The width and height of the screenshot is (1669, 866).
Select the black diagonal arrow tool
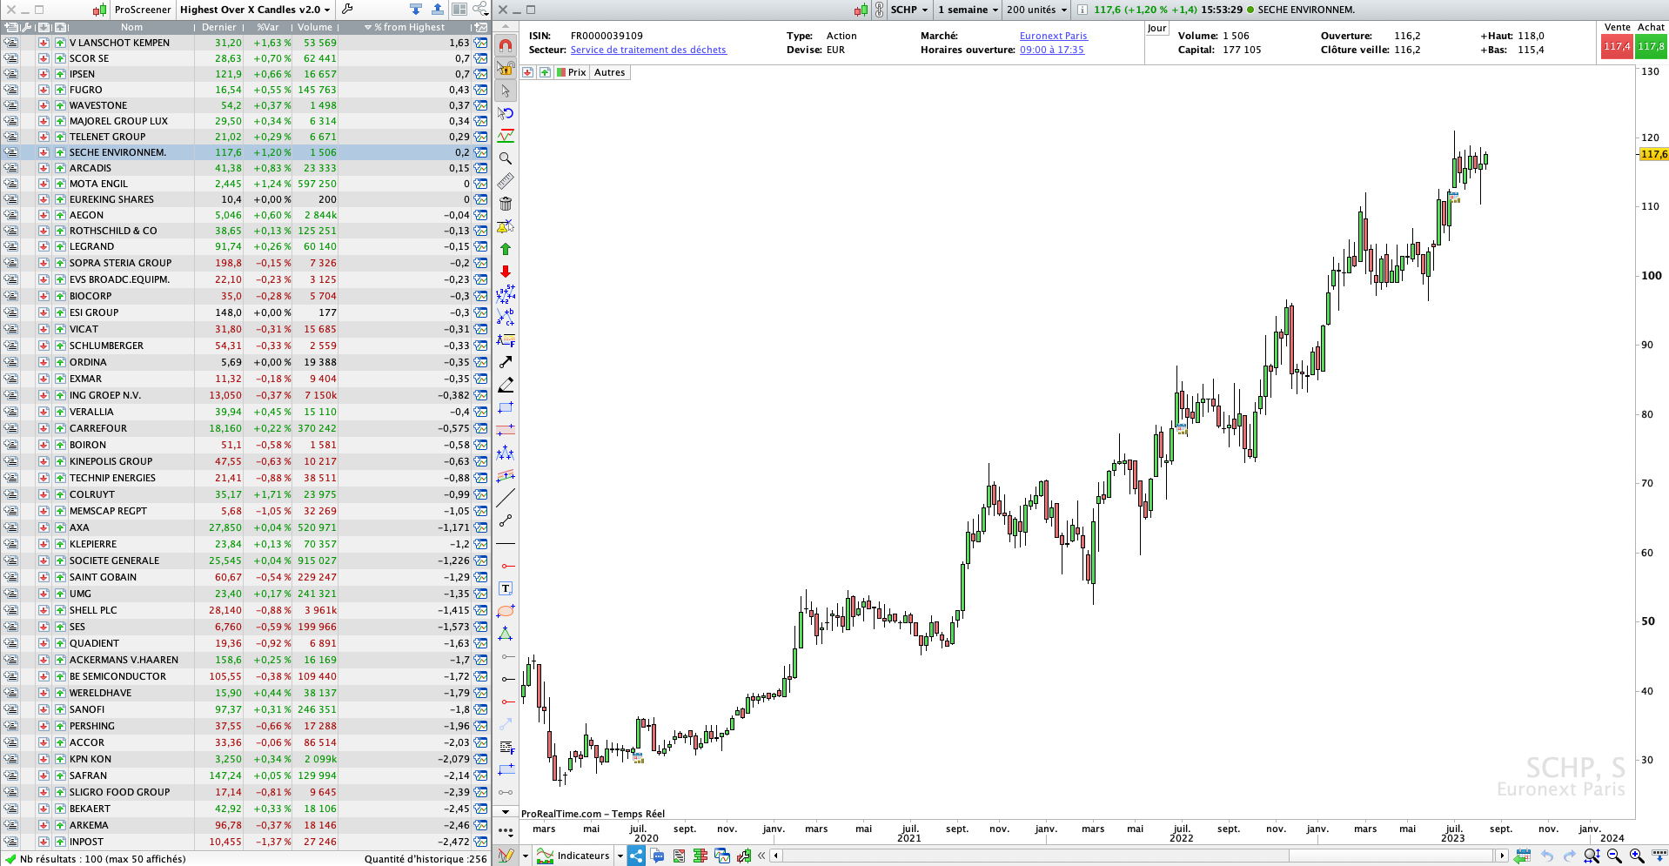(505, 362)
